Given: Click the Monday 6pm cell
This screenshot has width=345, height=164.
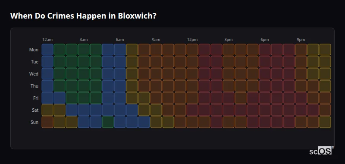Looking at the screenshot, I should tap(265, 50).
